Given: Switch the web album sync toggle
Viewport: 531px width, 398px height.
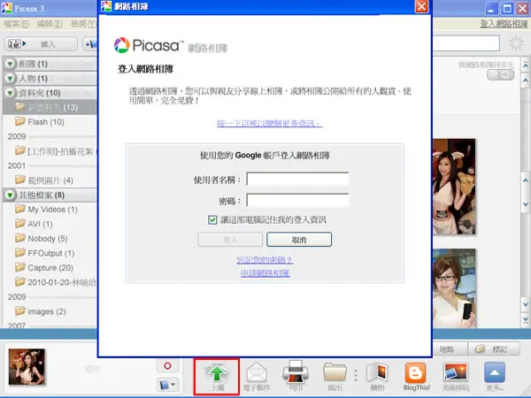Looking at the screenshot, I should [x=501, y=75].
